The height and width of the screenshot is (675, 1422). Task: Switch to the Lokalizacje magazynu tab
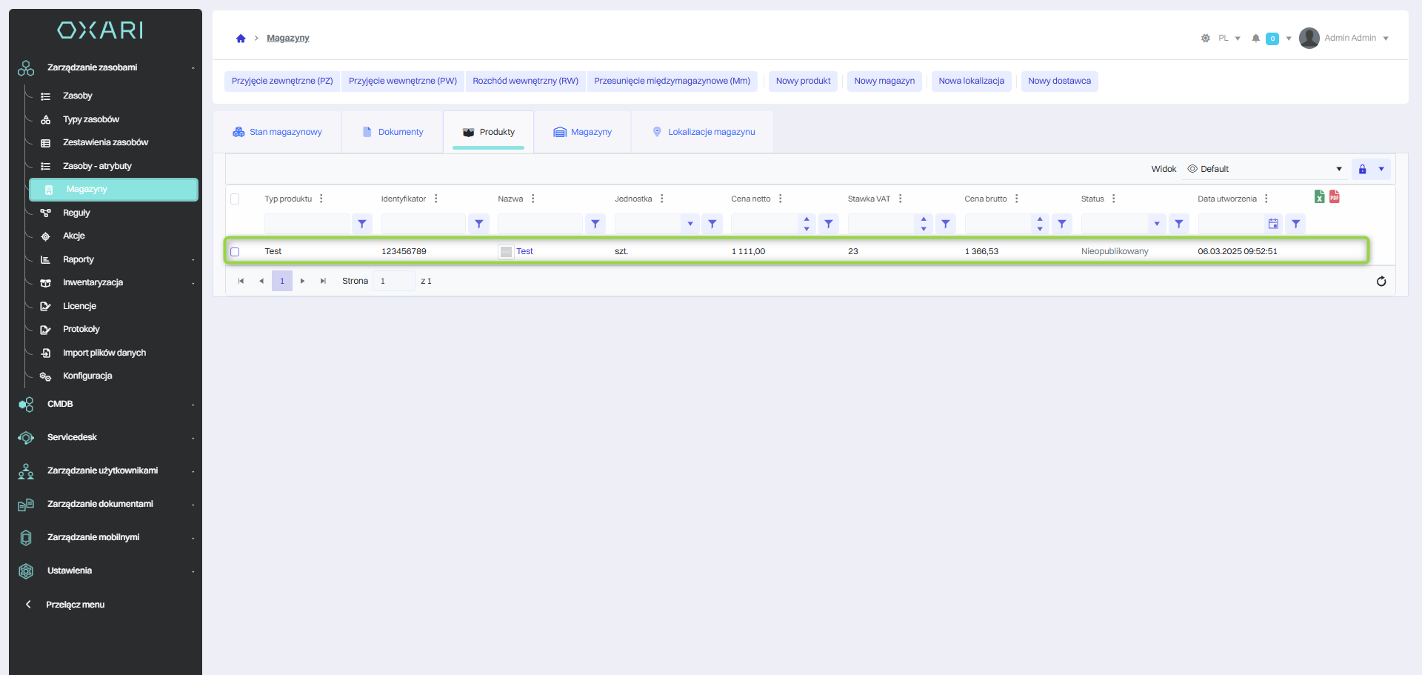click(x=703, y=132)
